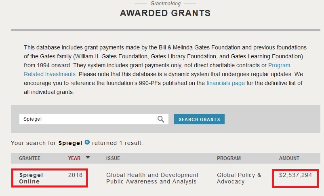324x196 pixels.
Task: Sort by the Issue column header
Action: coord(113,158)
